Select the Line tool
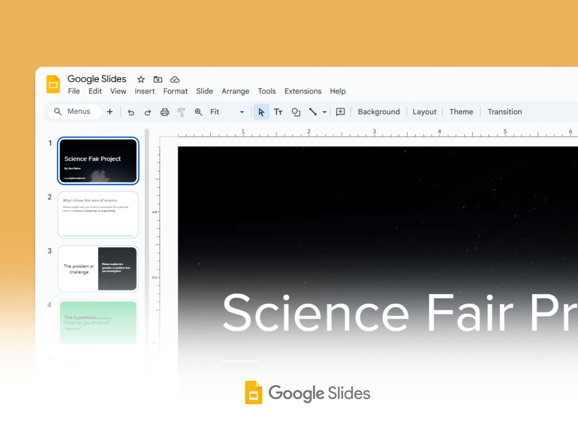Image resolution: width=578 pixels, height=428 pixels. pos(313,112)
